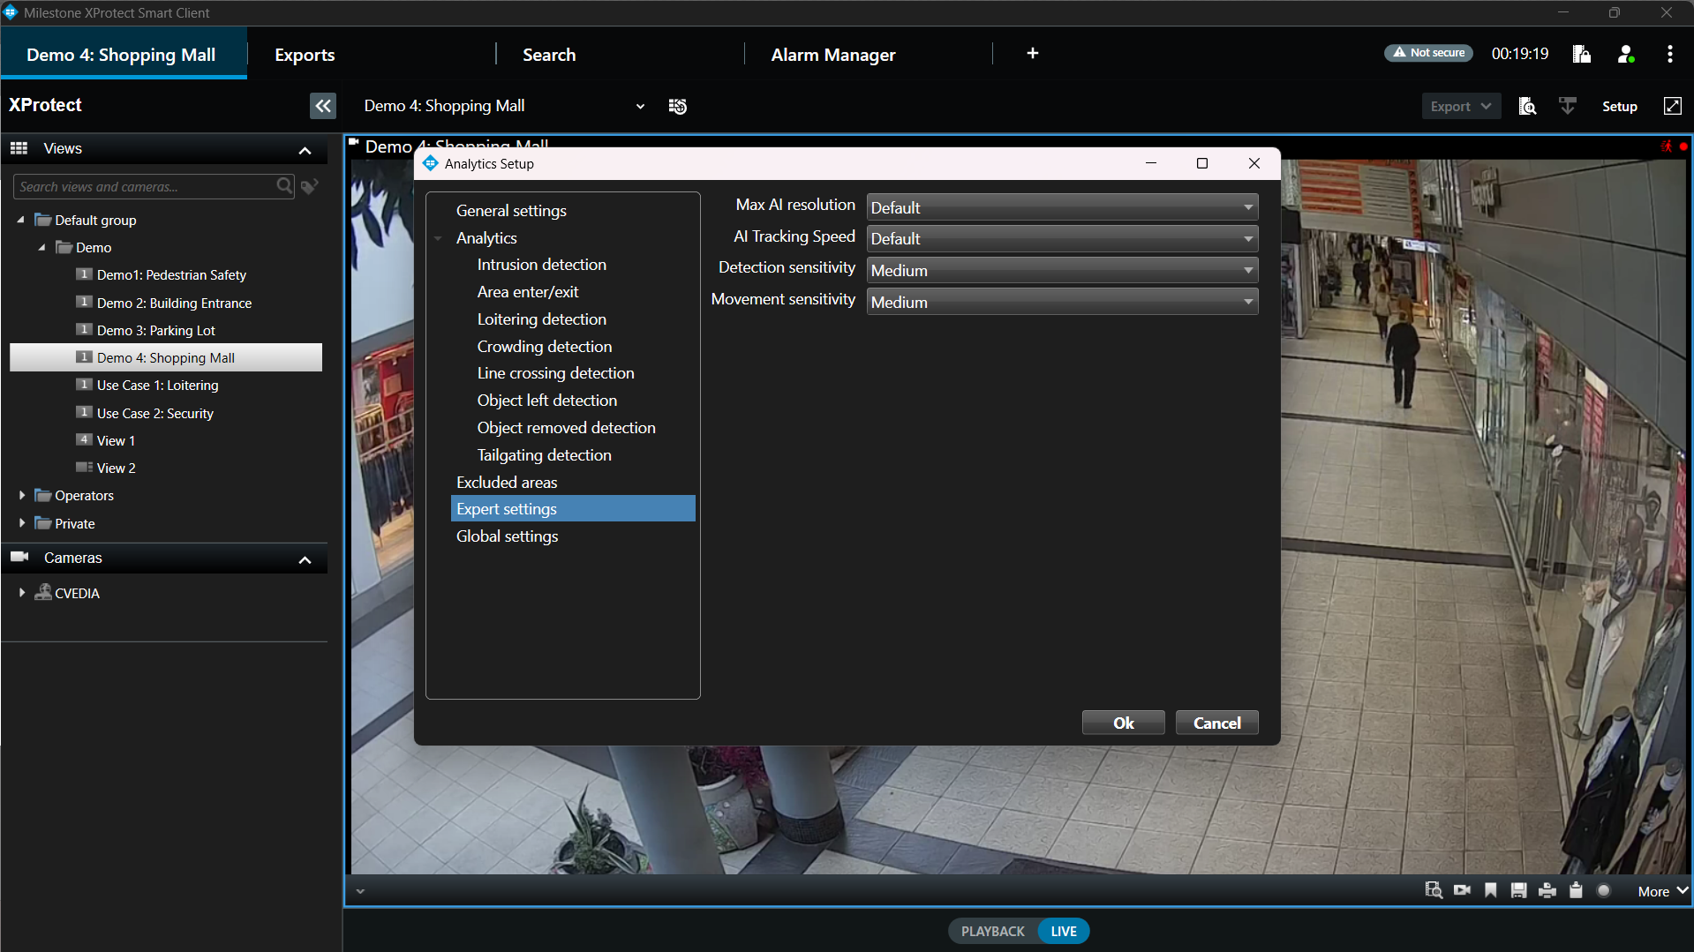This screenshot has height=952, width=1694.
Task: Switch to the Alarm Manager tab
Action: (833, 55)
